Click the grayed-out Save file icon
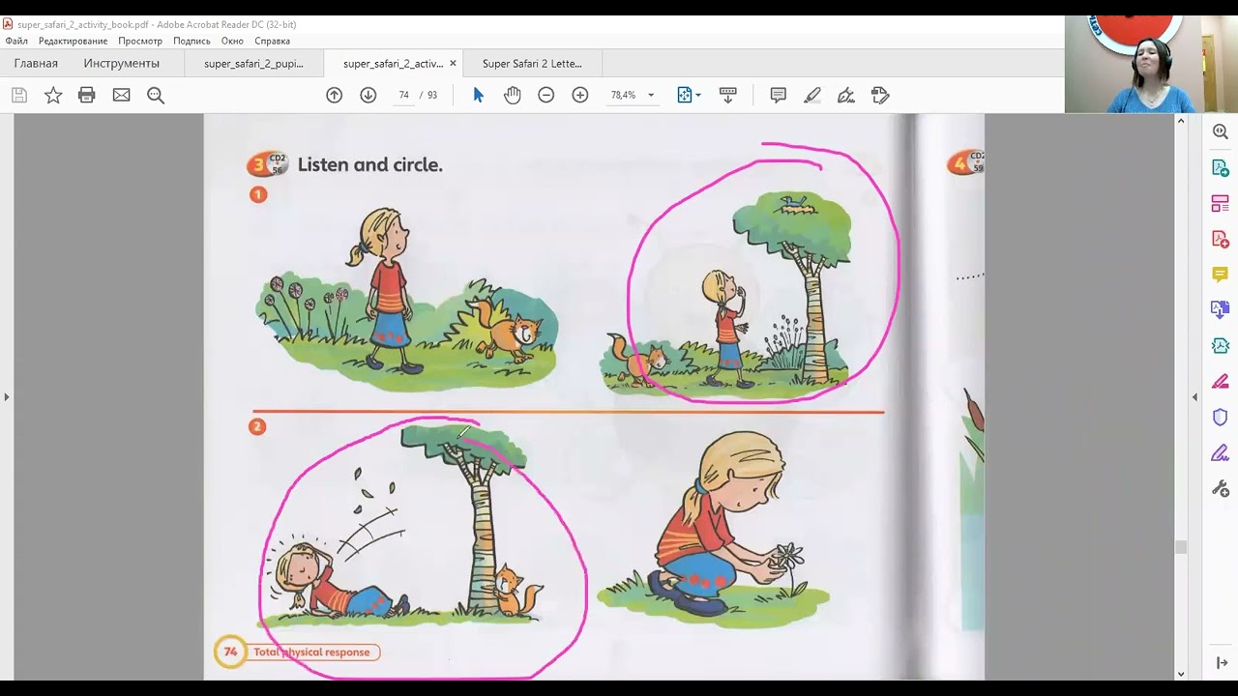 click(x=19, y=95)
